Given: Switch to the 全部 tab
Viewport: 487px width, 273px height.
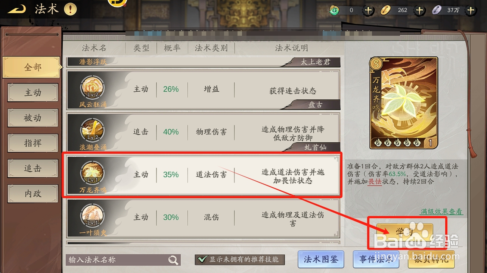Looking at the screenshot, I should (x=32, y=67).
